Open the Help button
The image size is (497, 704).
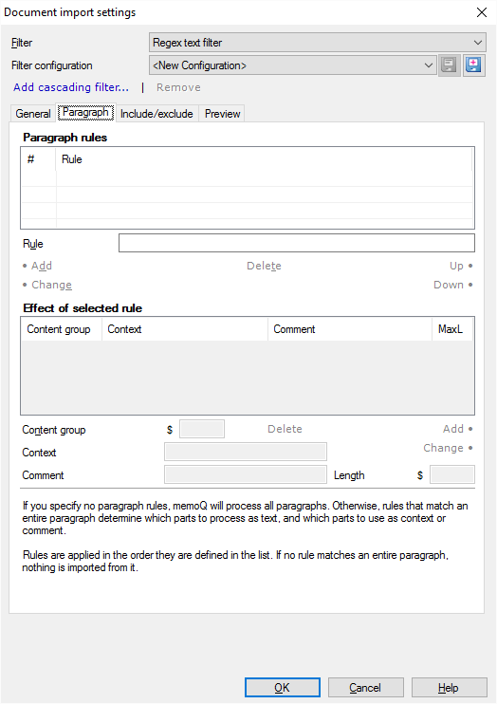(x=449, y=687)
